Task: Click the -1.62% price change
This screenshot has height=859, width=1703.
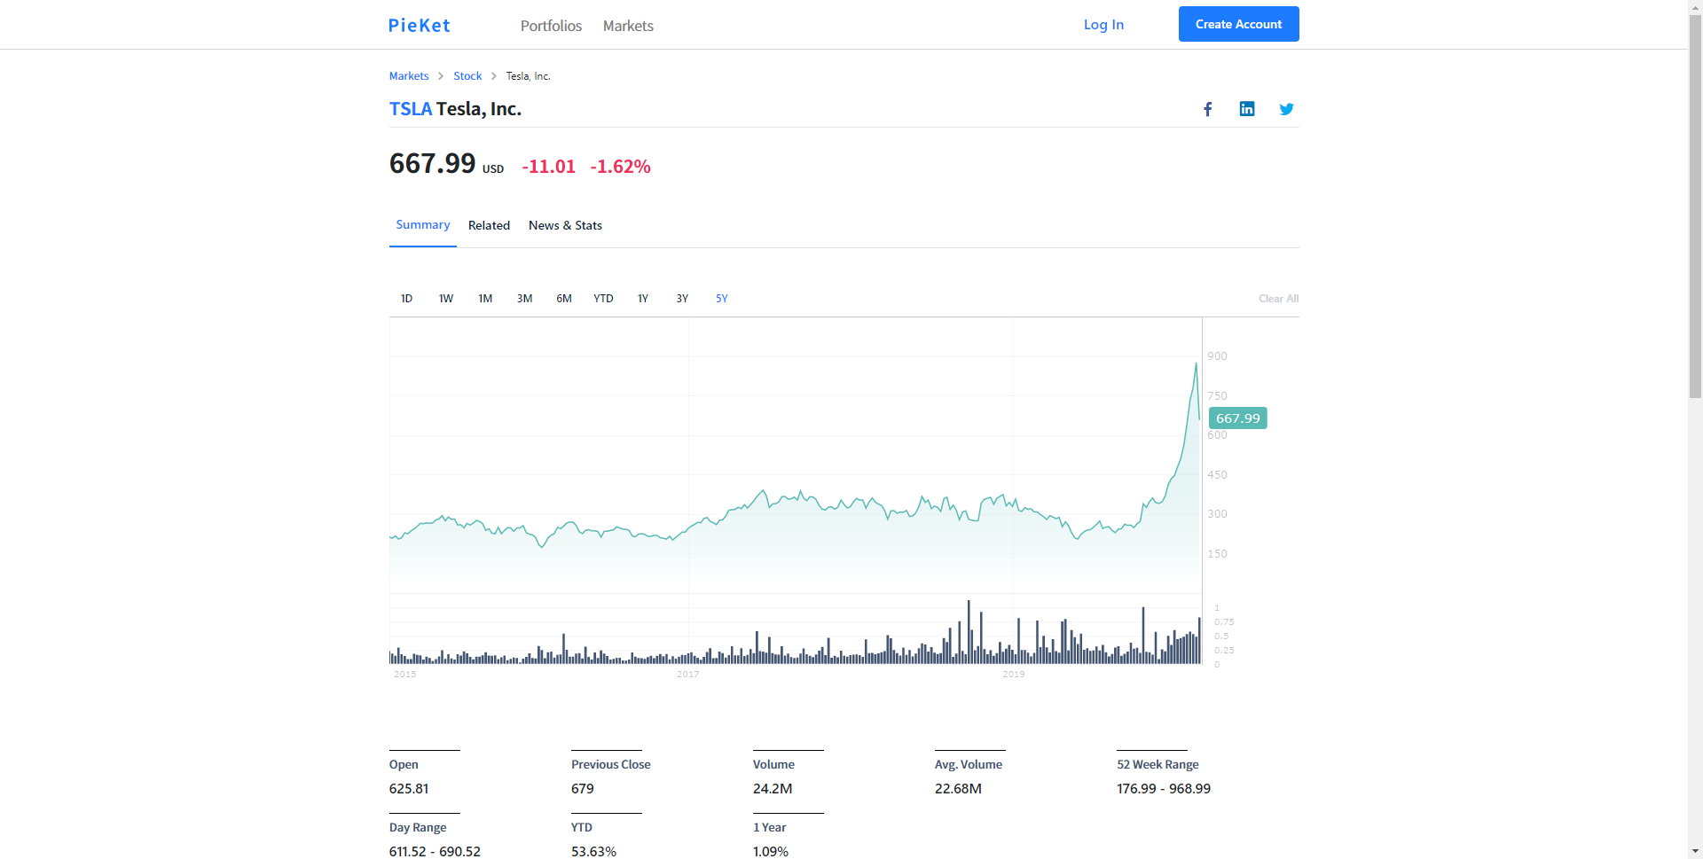Action: point(621,167)
